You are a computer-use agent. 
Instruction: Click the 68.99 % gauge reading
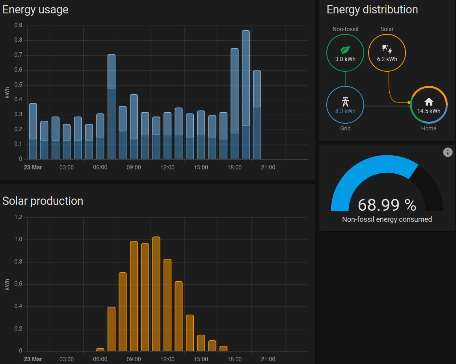pos(387,205)
